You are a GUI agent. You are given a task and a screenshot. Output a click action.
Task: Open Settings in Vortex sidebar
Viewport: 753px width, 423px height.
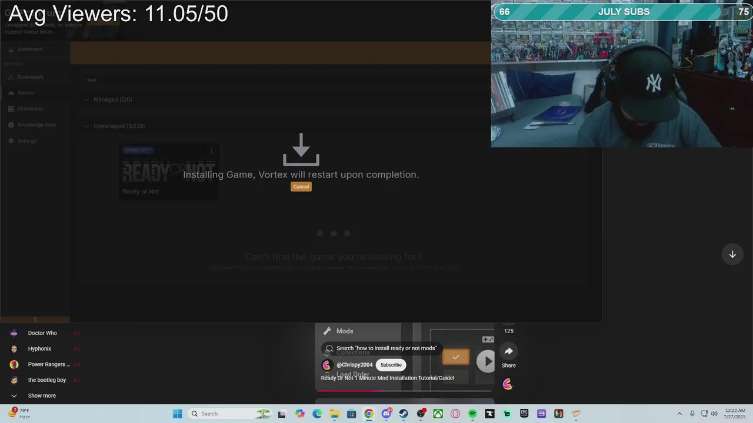click(x=26, y=141)
